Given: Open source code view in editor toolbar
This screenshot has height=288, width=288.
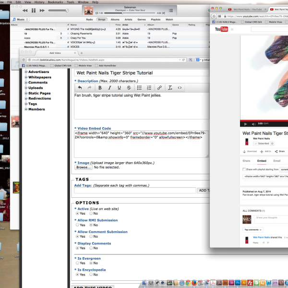Looking at the screenshot, I should (180, 88).
